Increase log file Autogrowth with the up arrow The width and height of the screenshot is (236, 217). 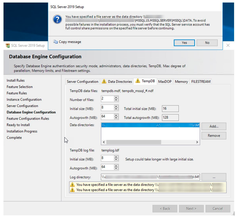(116, 166)
